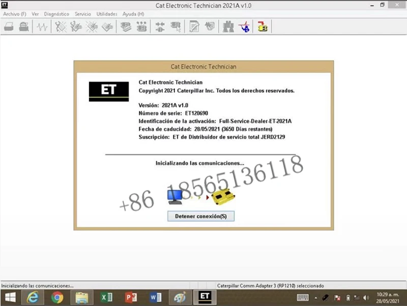This screenshot has height=306, width=407.
Task: Click the red and blue service tool icon
Action: [244, 27]
